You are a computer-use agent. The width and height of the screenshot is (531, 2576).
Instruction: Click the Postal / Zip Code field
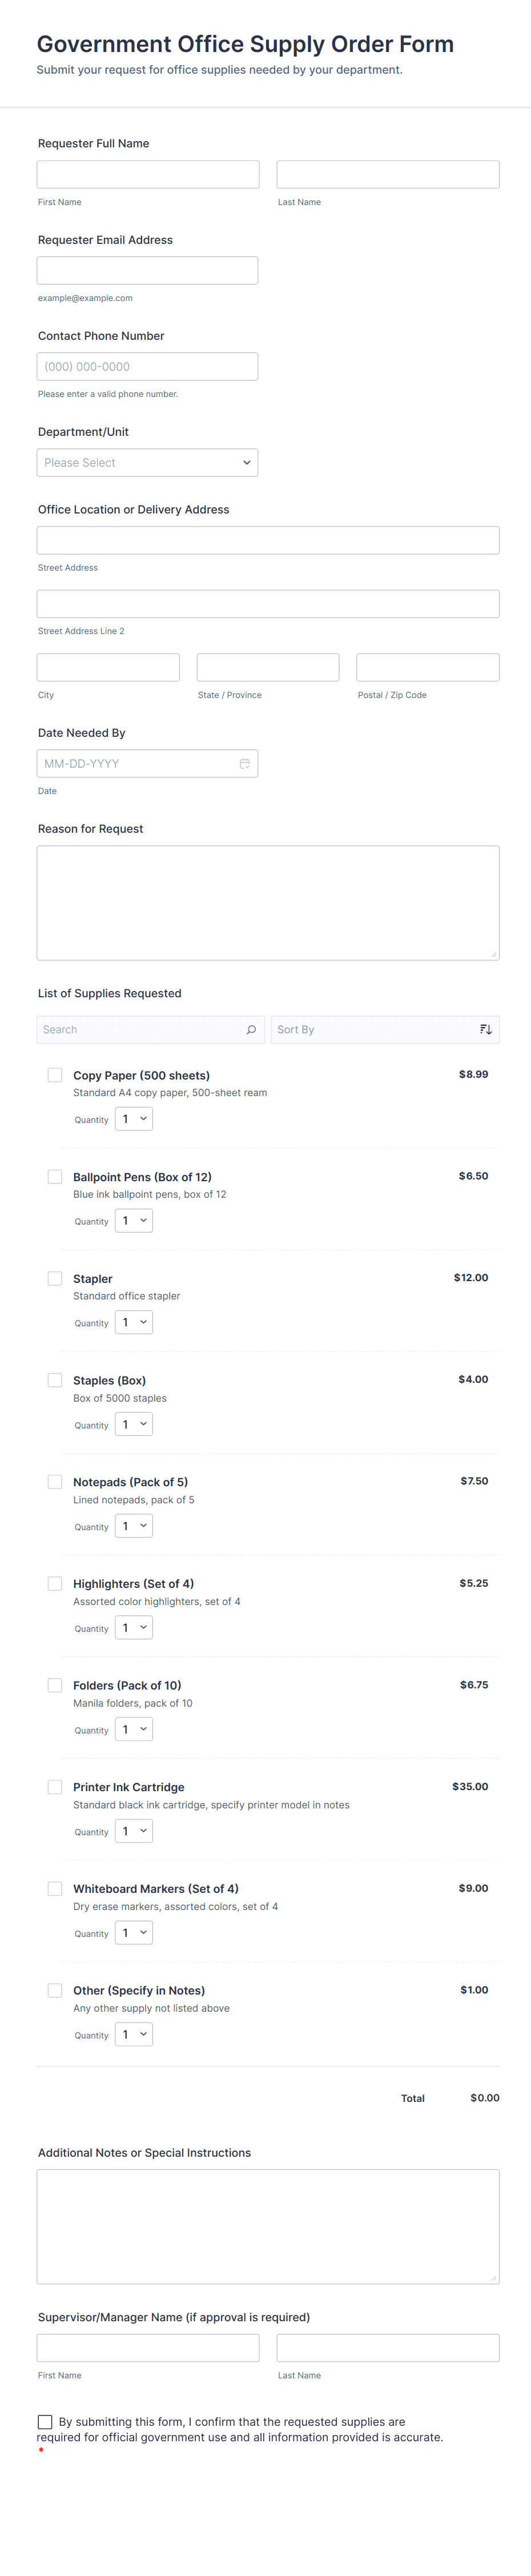[x=427, y=667]
